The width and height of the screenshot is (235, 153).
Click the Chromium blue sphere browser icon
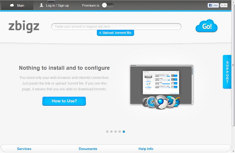click(x=160, y=102)
